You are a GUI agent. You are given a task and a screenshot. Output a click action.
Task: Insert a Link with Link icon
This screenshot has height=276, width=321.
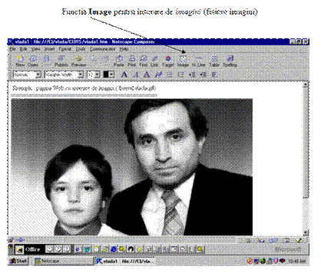point(154,61)
